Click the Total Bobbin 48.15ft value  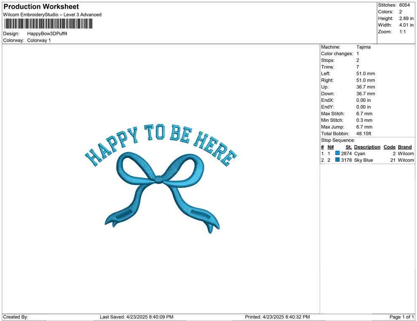coord(365,134)
